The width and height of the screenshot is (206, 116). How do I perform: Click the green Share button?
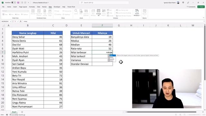[201, 7]
